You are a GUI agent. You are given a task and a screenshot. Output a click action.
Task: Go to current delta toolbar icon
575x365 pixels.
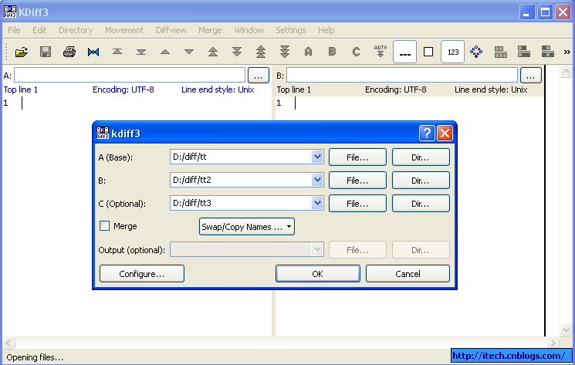coord(93,52)
